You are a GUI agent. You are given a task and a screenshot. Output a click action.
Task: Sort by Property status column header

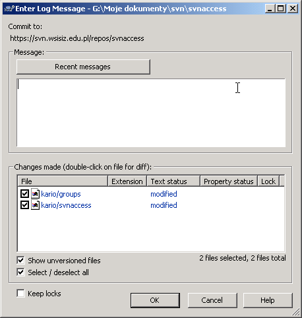pos(229,181)
